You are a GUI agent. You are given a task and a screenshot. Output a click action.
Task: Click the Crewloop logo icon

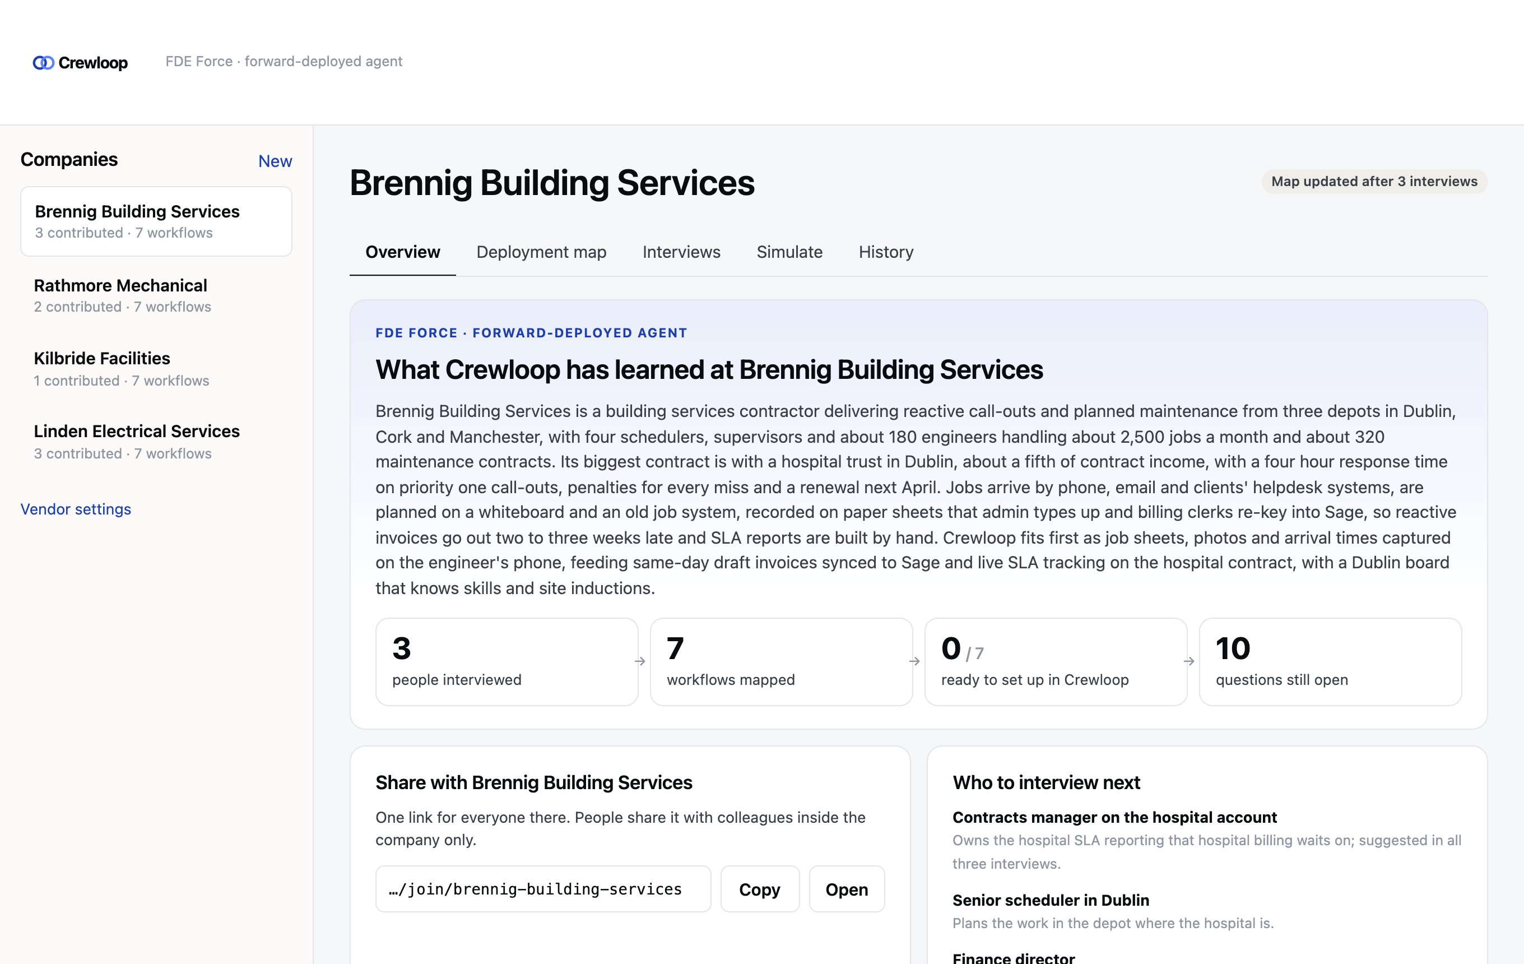click(43, 63)
